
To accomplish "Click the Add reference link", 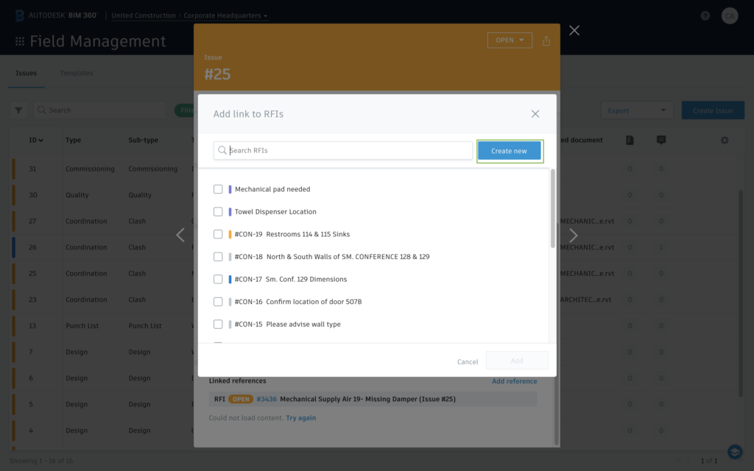I will point(515,380).
